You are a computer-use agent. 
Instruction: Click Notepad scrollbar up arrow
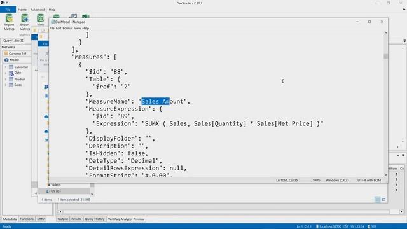tap(385, 32)
